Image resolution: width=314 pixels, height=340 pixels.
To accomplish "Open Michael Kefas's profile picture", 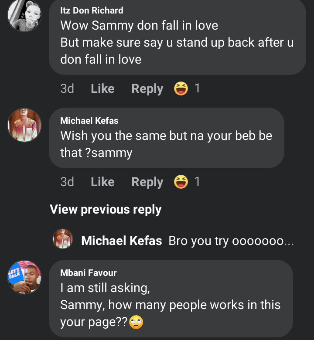I will [x=24, y=125].
